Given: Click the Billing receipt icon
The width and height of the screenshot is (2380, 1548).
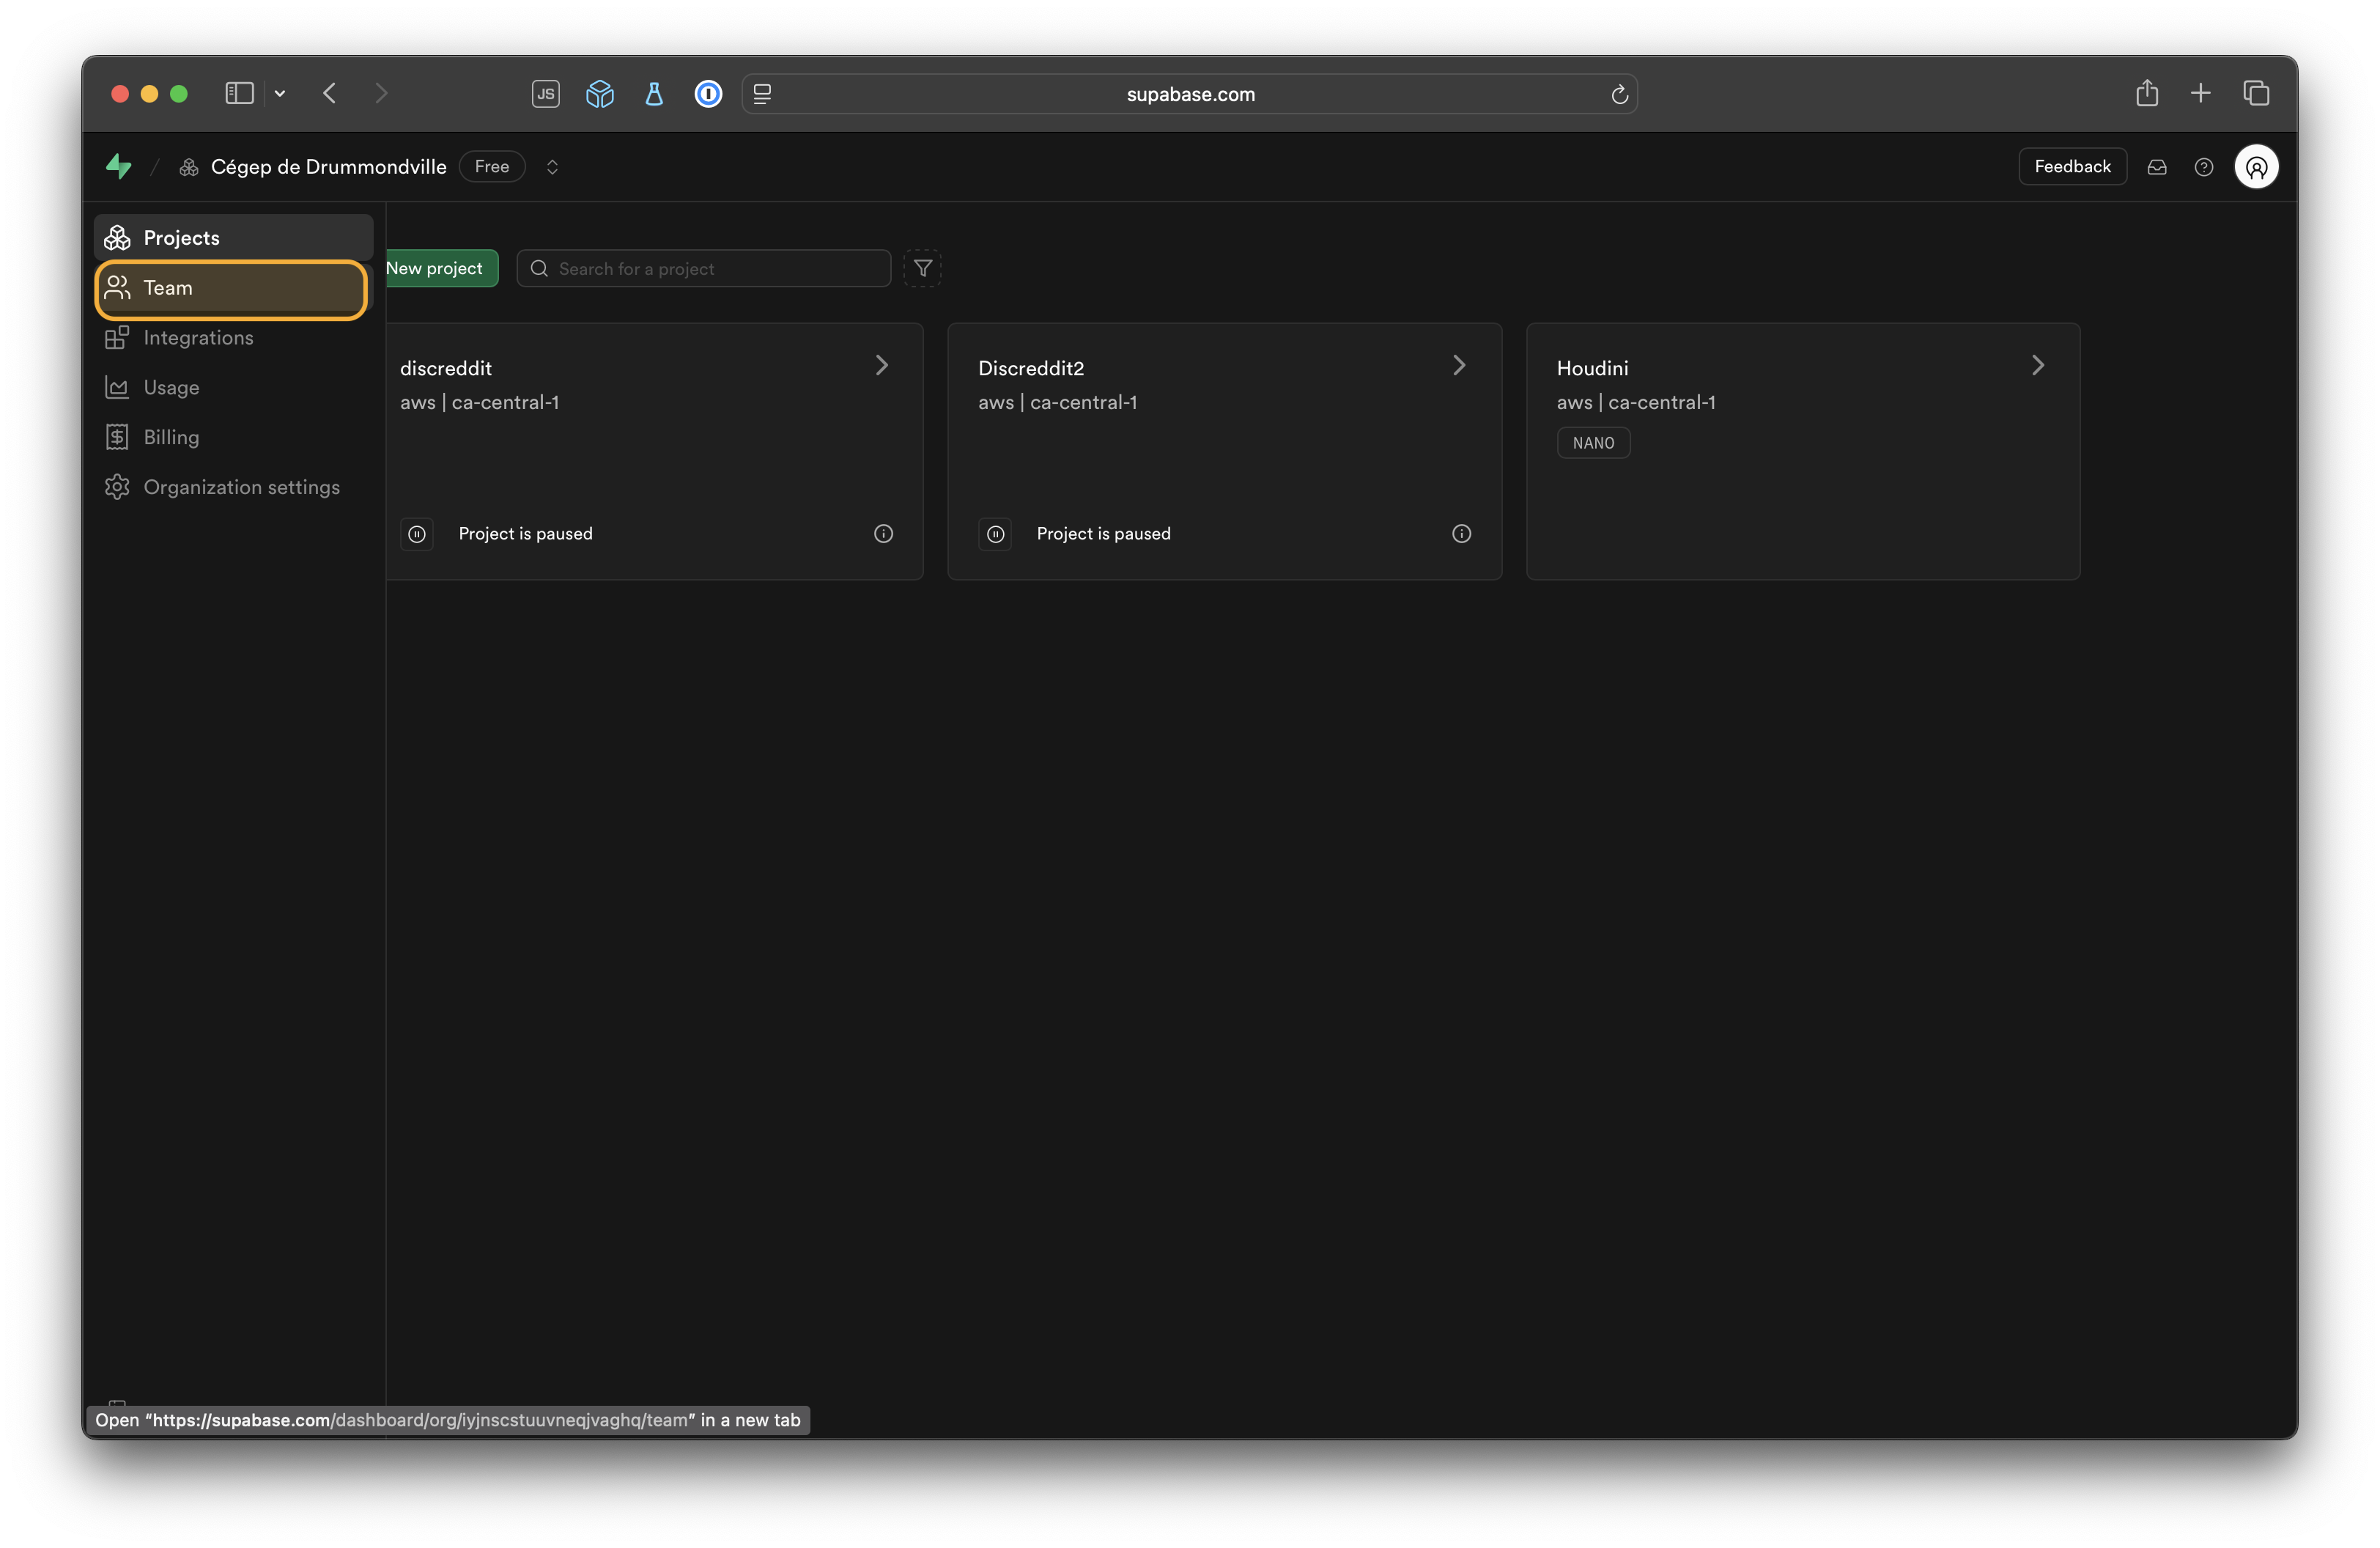Looking at the screenshot, I should (x=117, y=438).
